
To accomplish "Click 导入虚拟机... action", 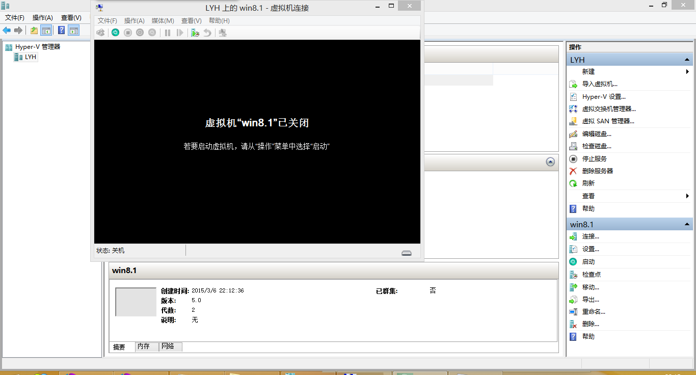I will coord(600,84).
